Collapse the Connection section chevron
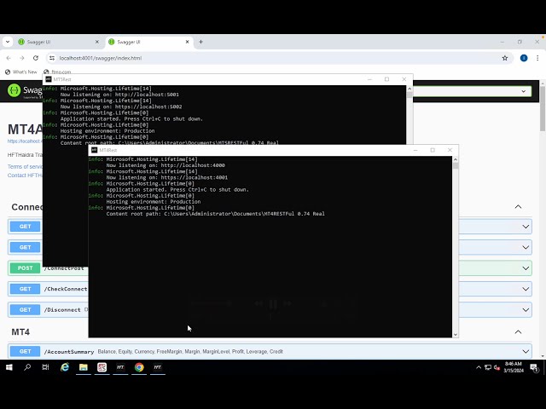This screenshot has height=409, width=546. pos(518,206)
